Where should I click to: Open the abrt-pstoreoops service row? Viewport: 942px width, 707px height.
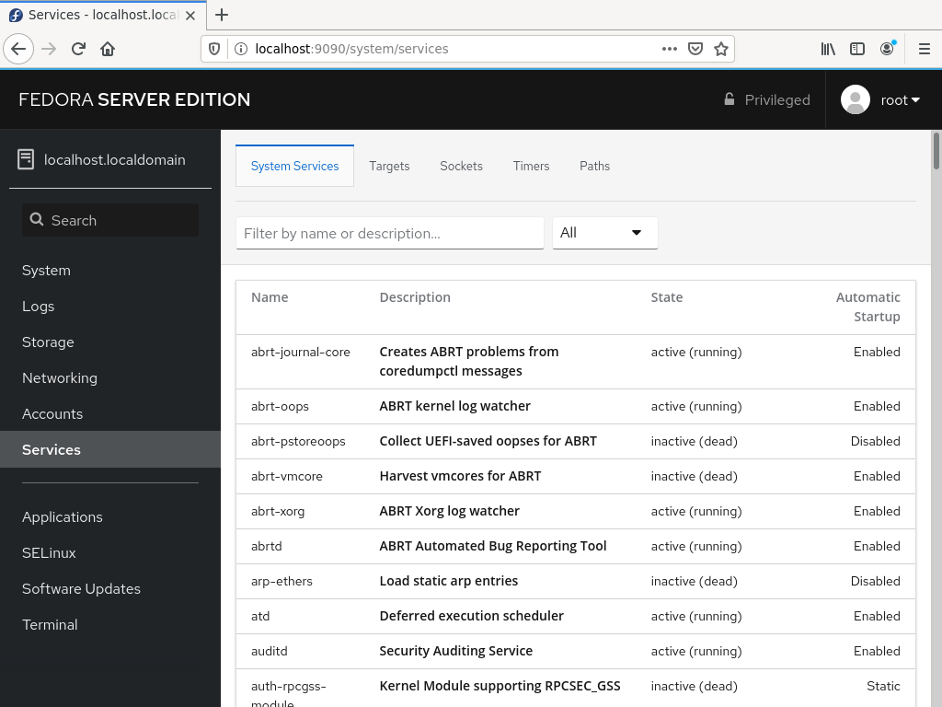[576, 441]
